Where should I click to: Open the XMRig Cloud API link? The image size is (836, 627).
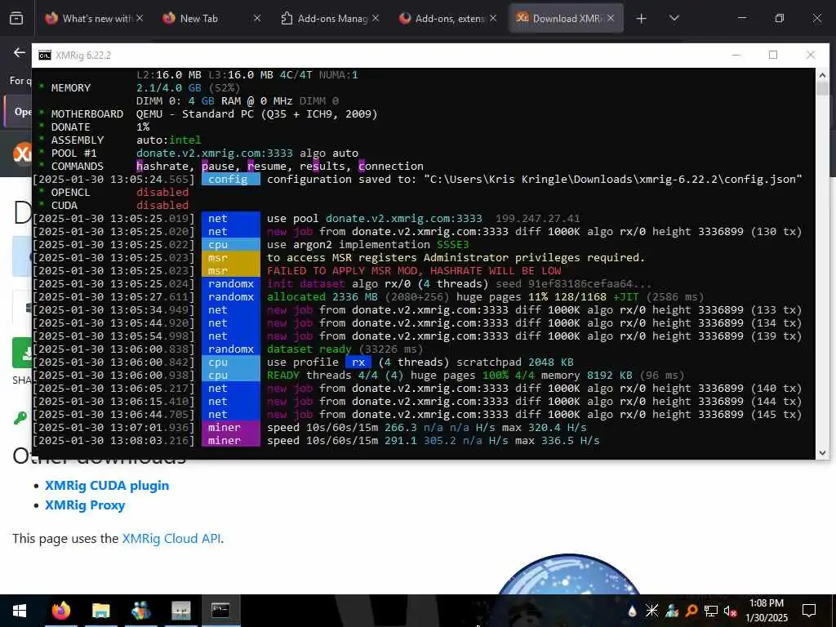[x=171, y=539]
